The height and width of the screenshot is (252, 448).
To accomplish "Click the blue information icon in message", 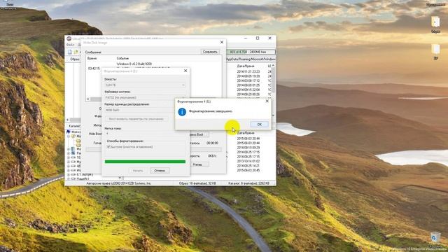I will (x=182, y=112).
